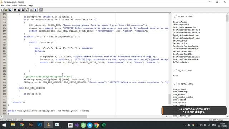Open the Edit menu
Viewport: 229px width, 129px height.
coord(8,6)
